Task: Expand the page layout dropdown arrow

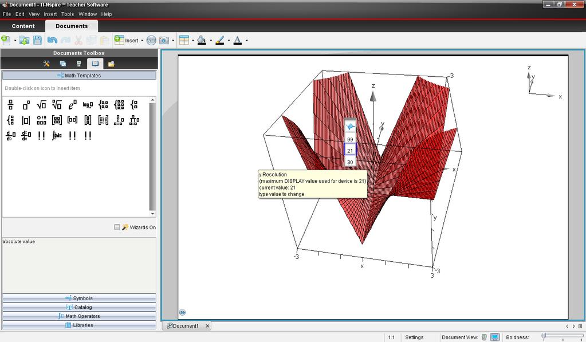Action: pos(193,40)
